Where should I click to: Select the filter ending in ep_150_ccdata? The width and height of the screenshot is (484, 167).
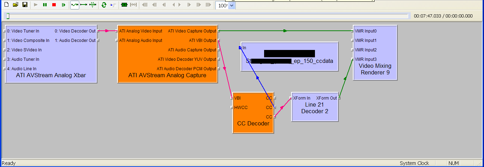coord(289,56)
